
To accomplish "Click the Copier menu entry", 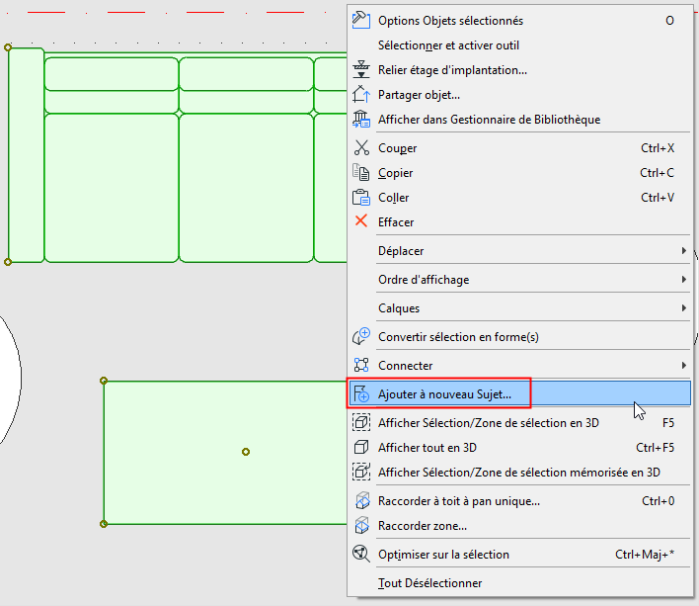I will 519,173.
